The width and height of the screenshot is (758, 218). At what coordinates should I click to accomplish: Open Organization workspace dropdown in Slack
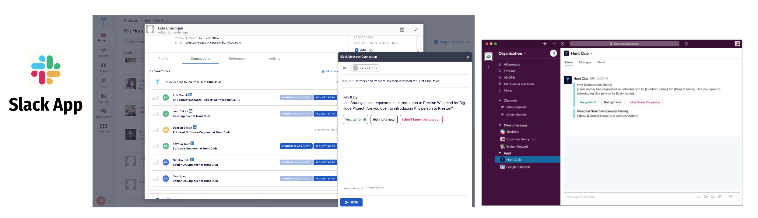point(512,53)
